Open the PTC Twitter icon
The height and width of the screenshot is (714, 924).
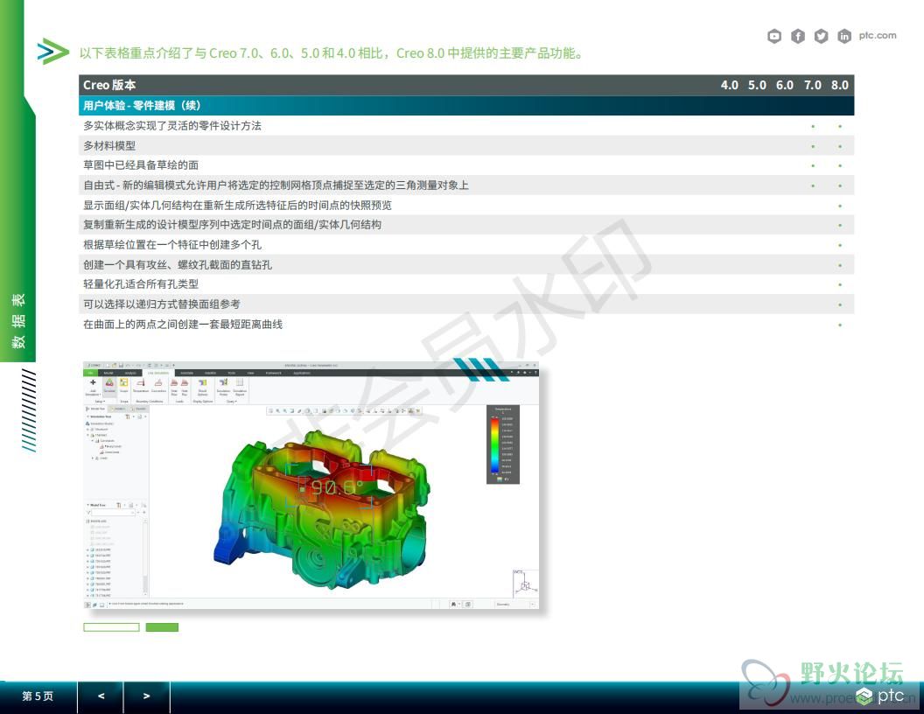click(x=821, y=36)
